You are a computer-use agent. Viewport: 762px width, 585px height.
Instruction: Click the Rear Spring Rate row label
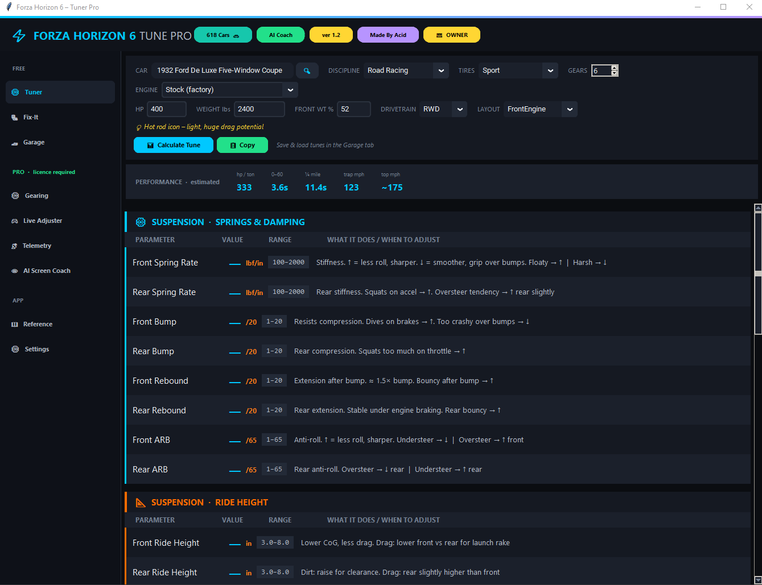click(164, 292)
